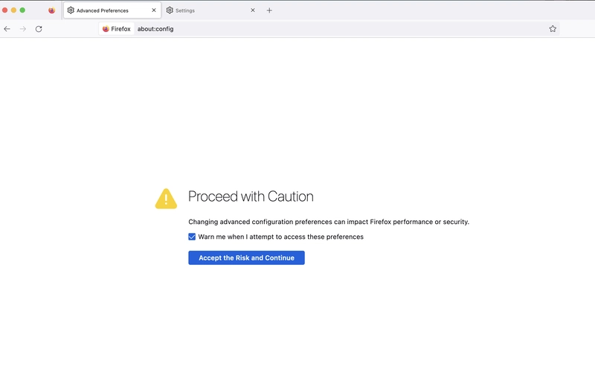Viewport: 595px width, 384px height.
Task: Close the Settings tab
Action: 253,10
